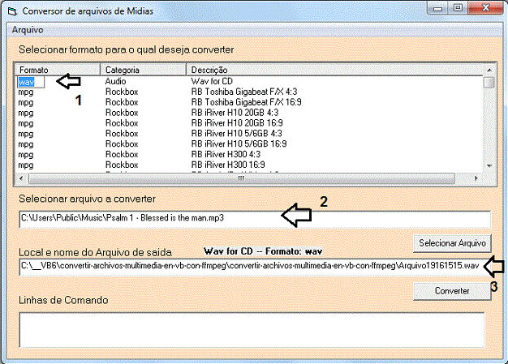Click list scroll up arrow

489,70
